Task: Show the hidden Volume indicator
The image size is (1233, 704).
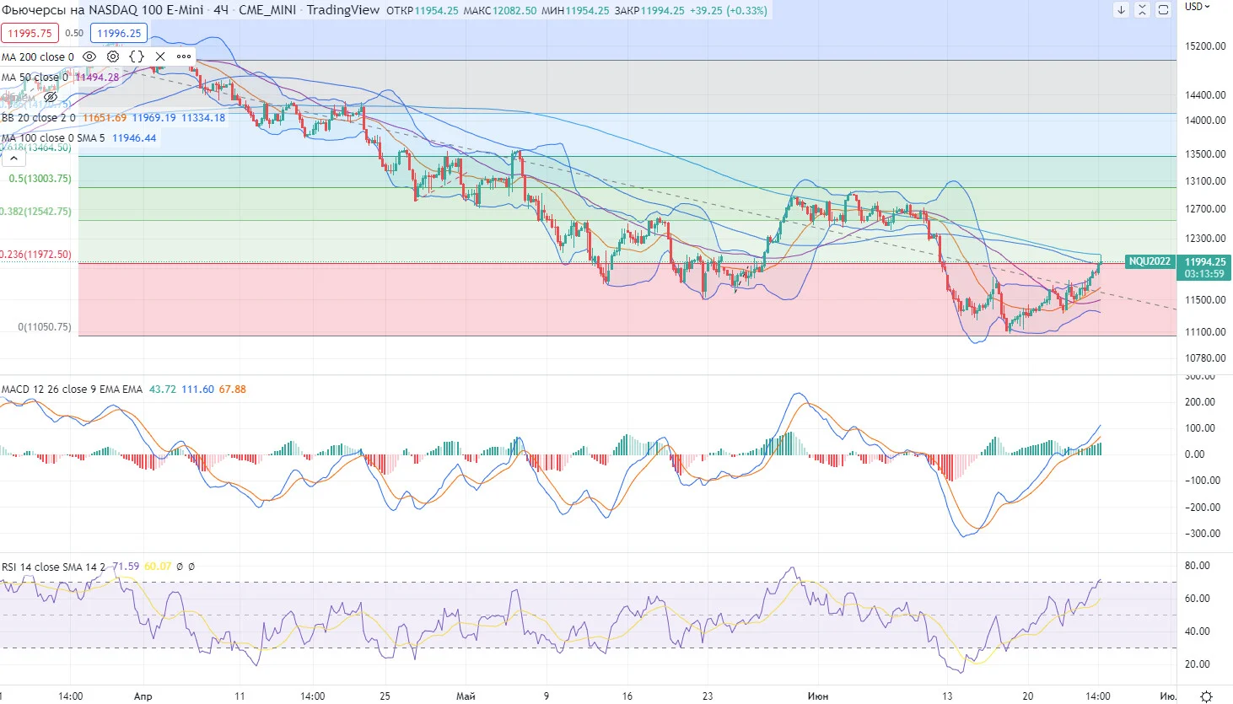Action: (51, 97)
